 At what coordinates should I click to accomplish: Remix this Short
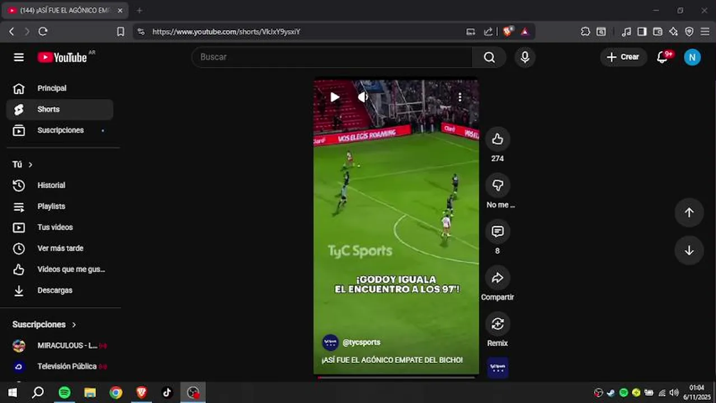tap(498, 324)
